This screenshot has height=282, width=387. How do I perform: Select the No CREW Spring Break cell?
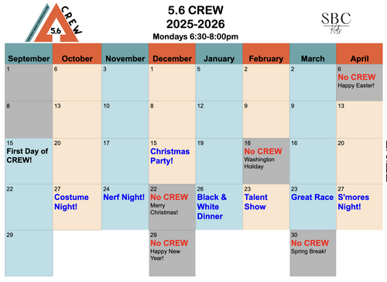[313, 253]
